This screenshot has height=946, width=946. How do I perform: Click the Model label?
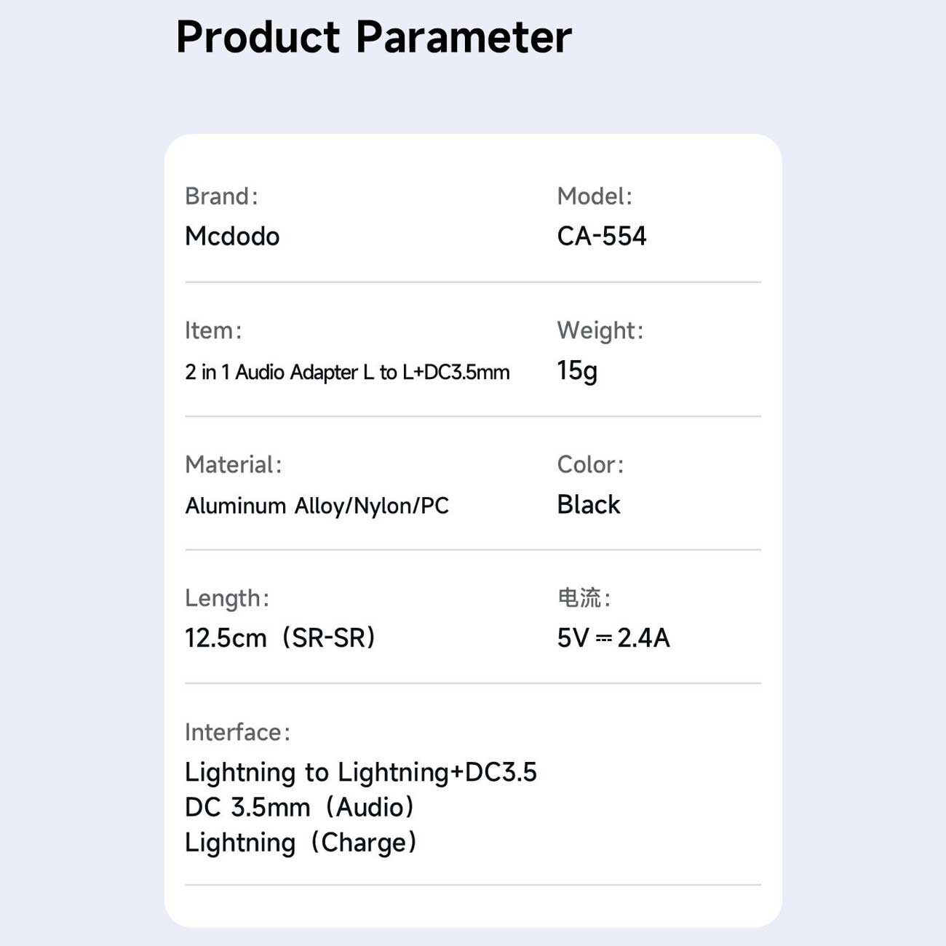(595, 196)
